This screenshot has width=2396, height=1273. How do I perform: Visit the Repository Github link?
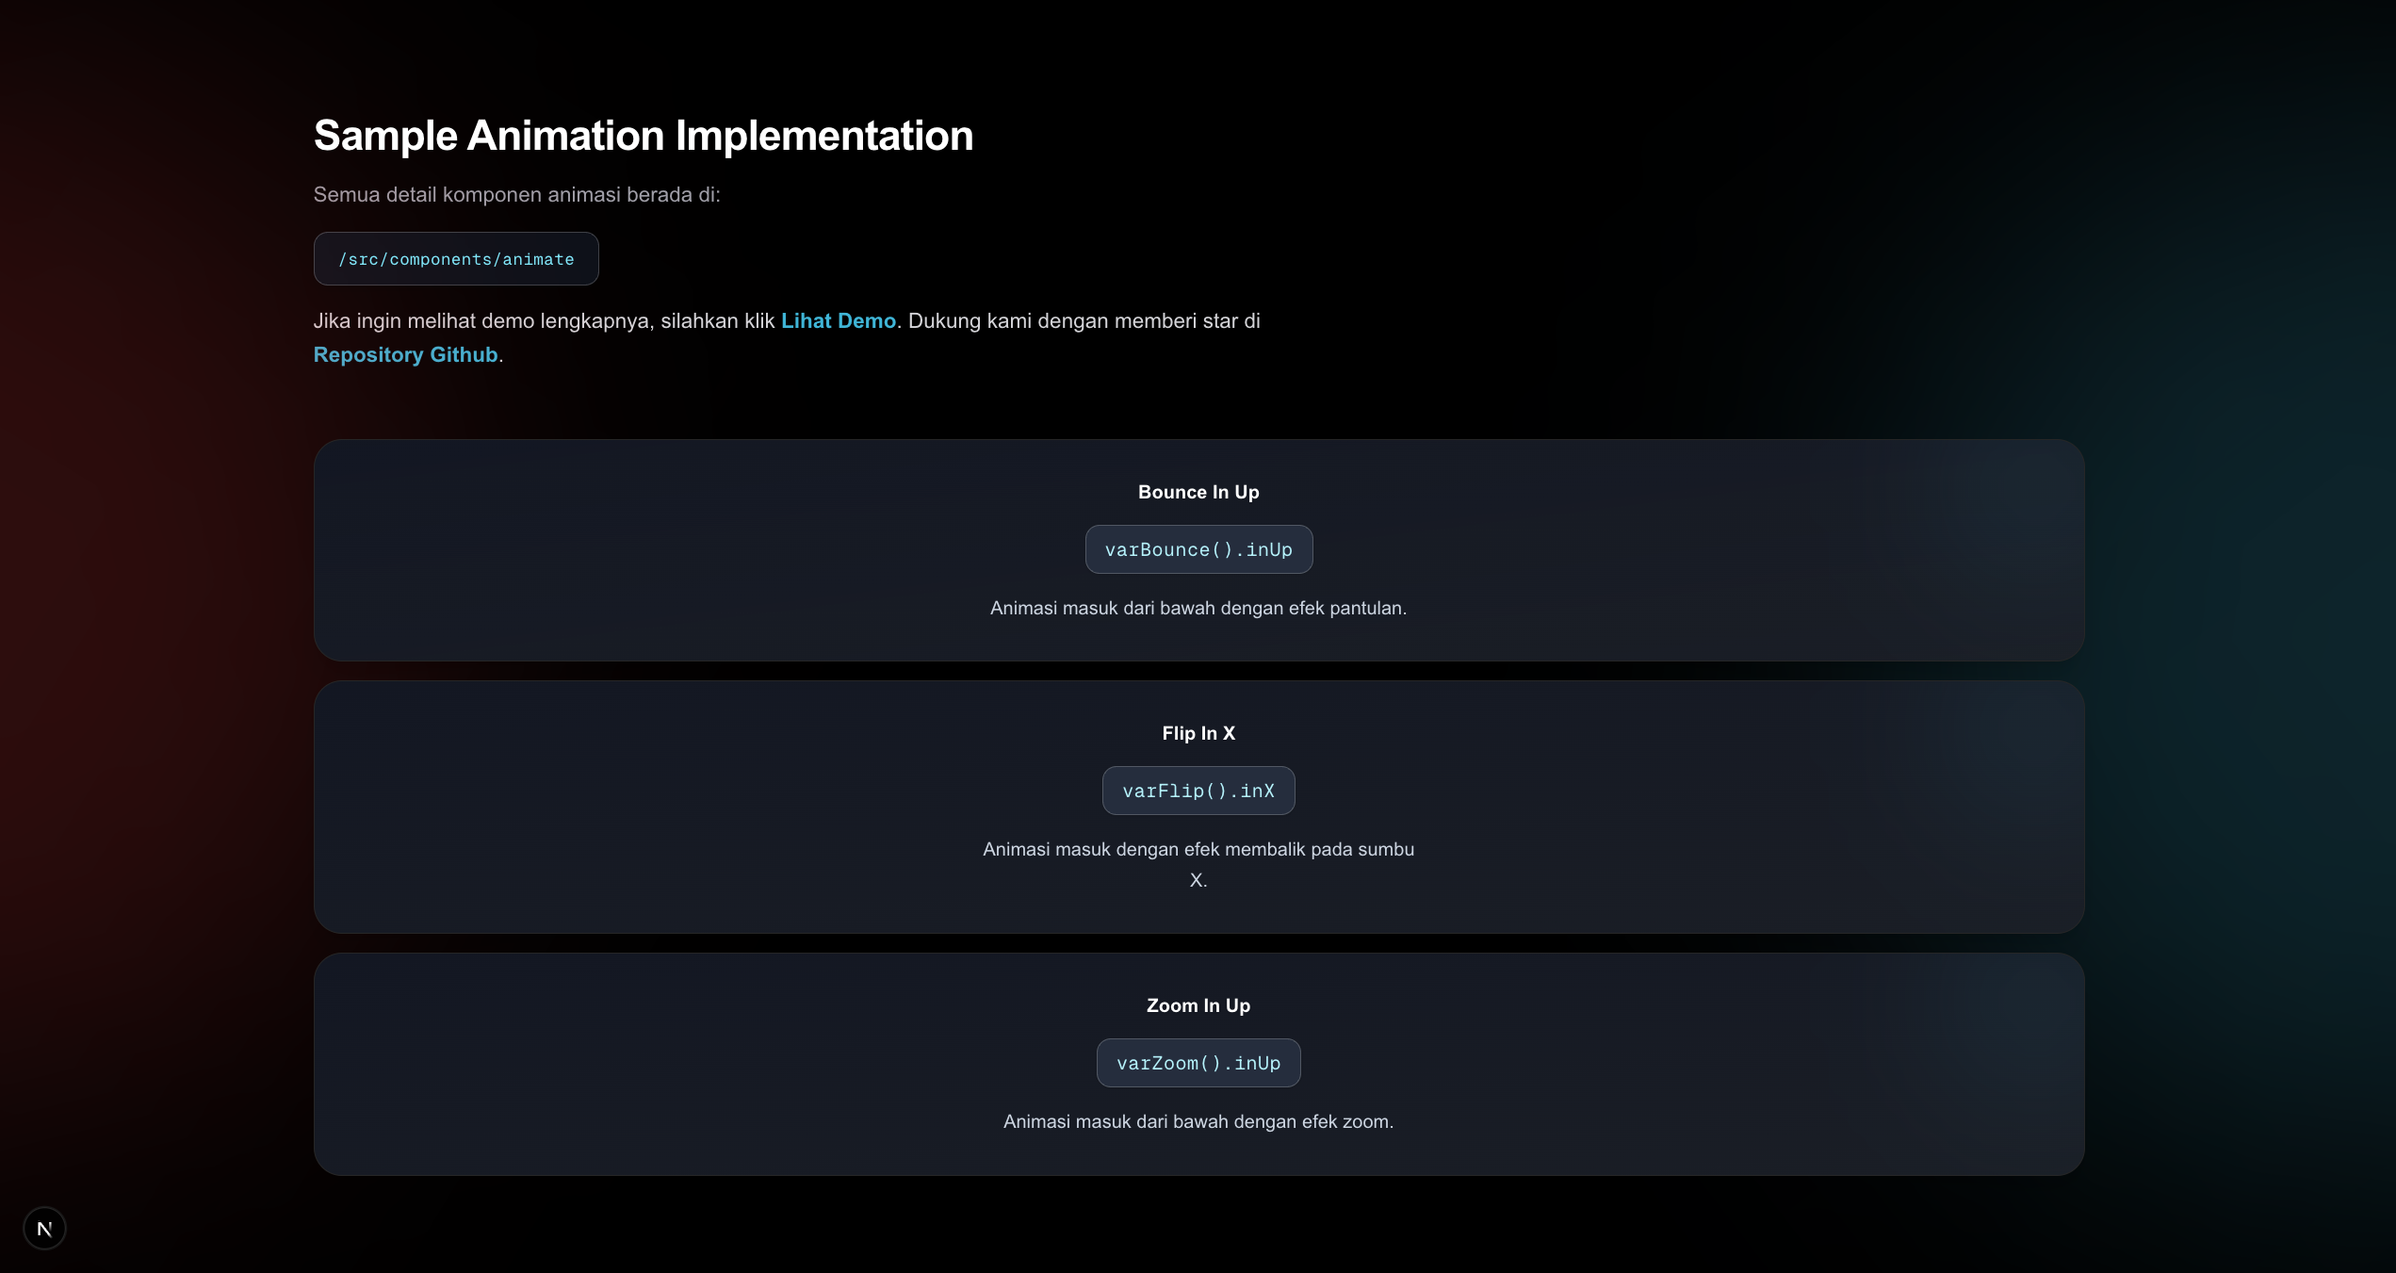pyautogui.click(x=405, y=354)
